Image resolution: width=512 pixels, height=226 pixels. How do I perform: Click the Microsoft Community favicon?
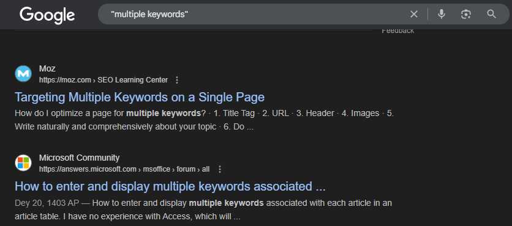point(23,163)
